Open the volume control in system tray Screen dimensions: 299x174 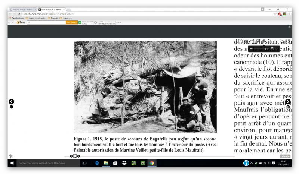click(269, 163)
